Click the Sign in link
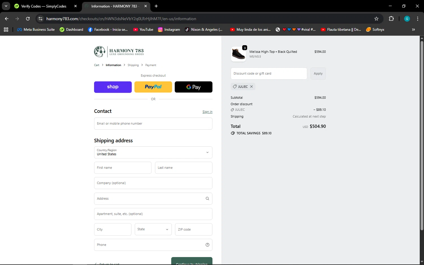 point(207,112)
